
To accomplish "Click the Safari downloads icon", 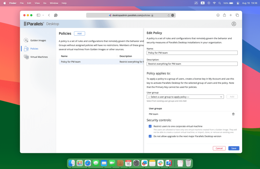I will pos(218,15).
